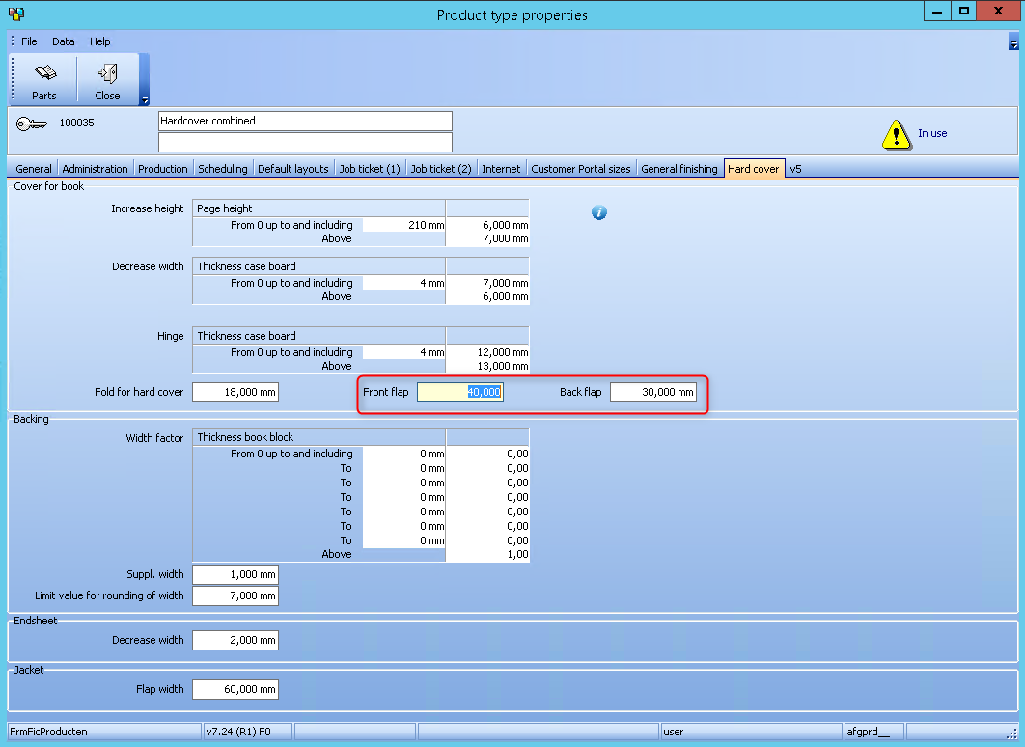Screen dimensions: 1025x747
Task: Click the key icon beside 100035
Action: click(x=32, y=124)
